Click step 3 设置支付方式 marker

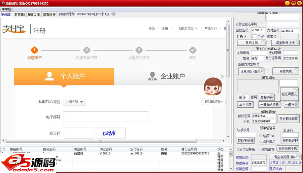coord(139,50)
